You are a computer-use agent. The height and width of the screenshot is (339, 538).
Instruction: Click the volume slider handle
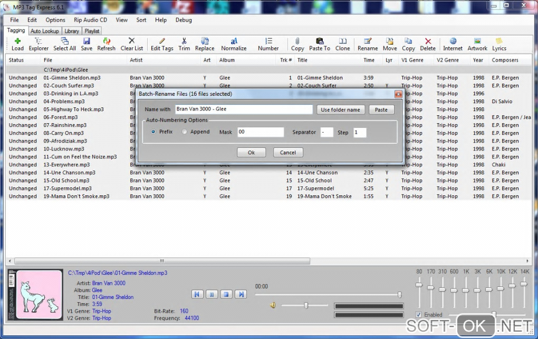(x=306, y=305)
